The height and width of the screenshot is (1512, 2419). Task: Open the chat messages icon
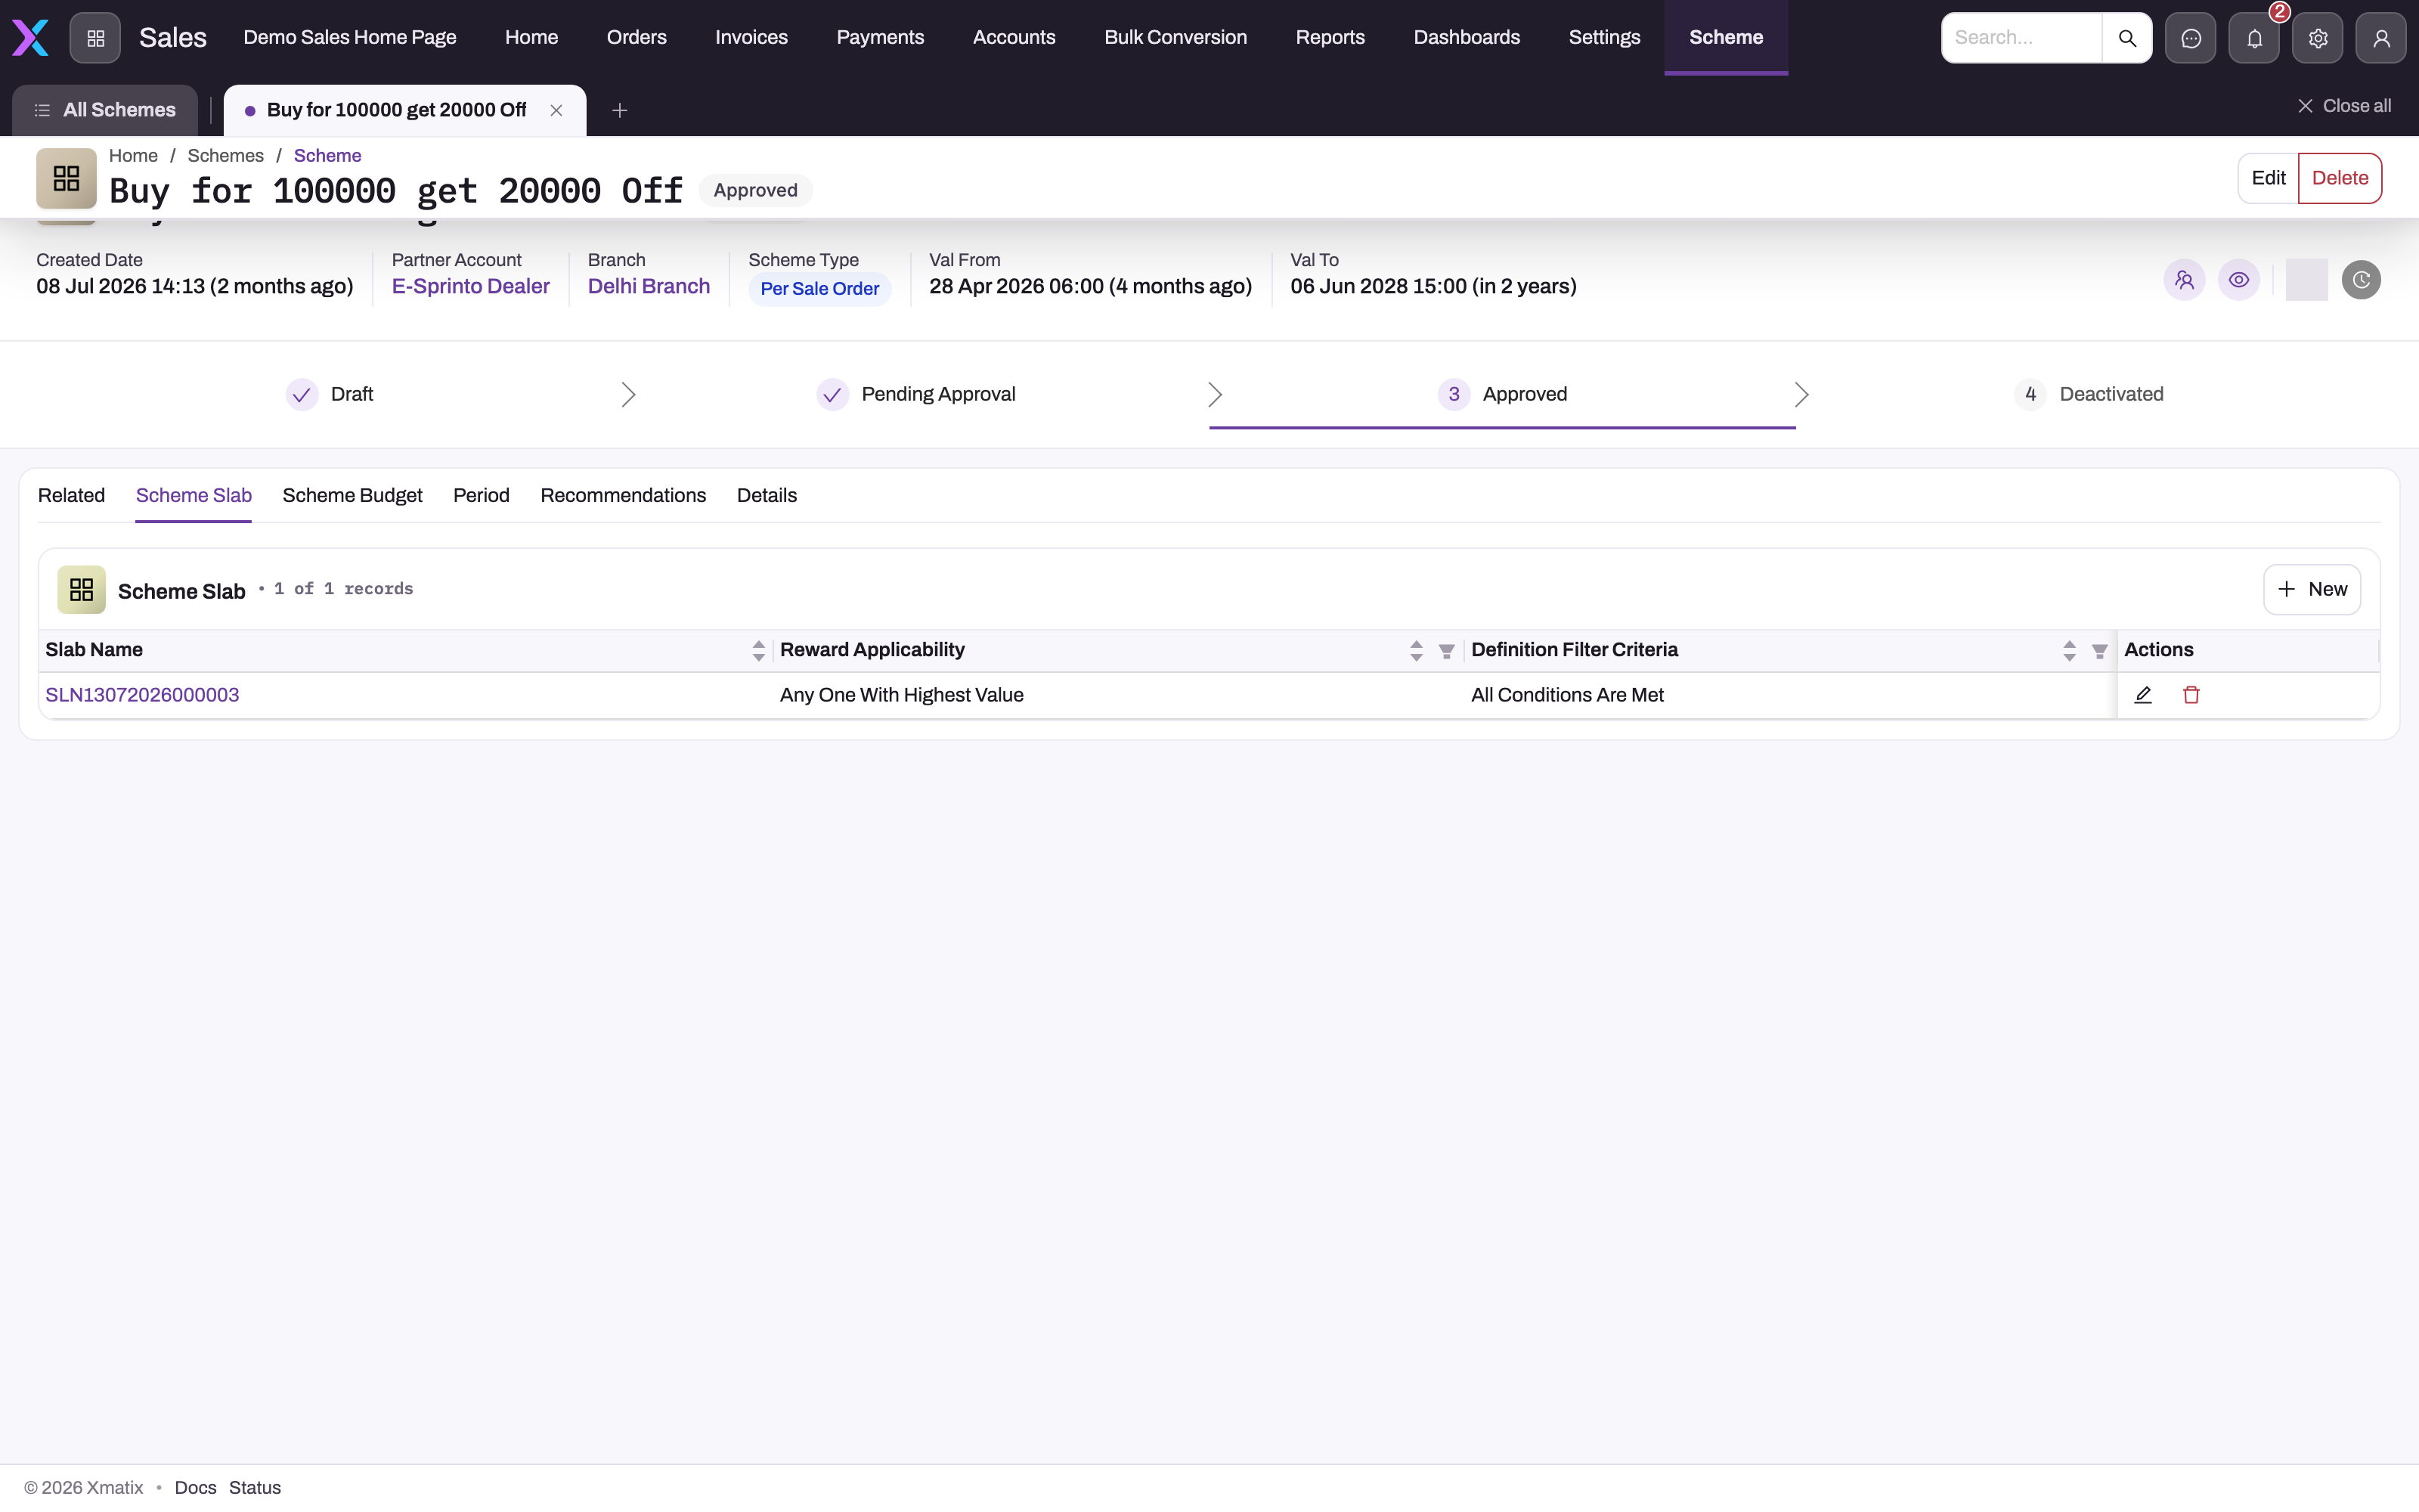pyautogui.click(x=2190, y=38)
